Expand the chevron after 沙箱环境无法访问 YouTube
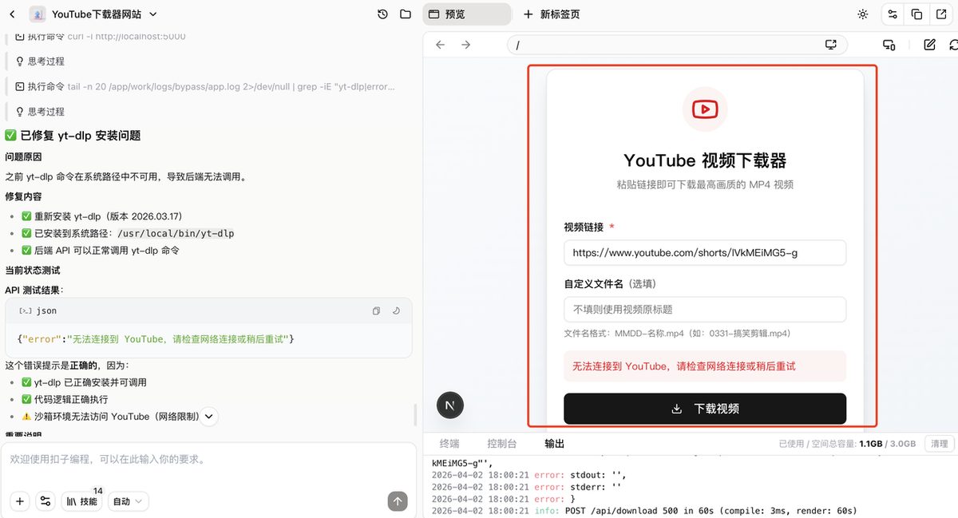Viewport: 958px width, 518px height. click(208, 417)
